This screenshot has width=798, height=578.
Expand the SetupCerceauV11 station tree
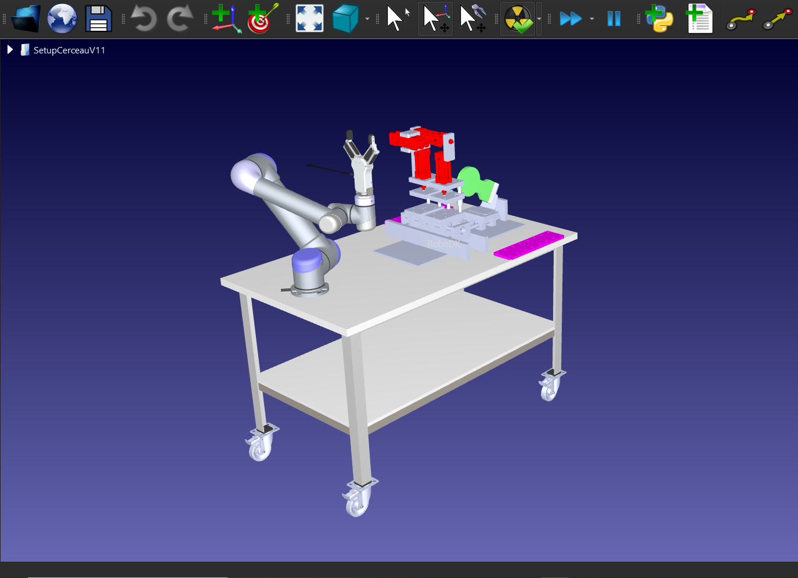click(x=10, y=50)
